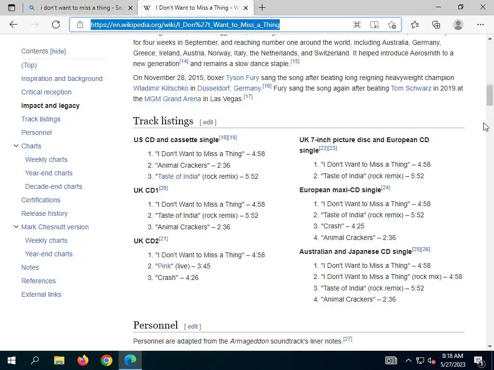Open the Wladimir Klitschko link
This screenshot has width=494, height=370.
point(161,89)
